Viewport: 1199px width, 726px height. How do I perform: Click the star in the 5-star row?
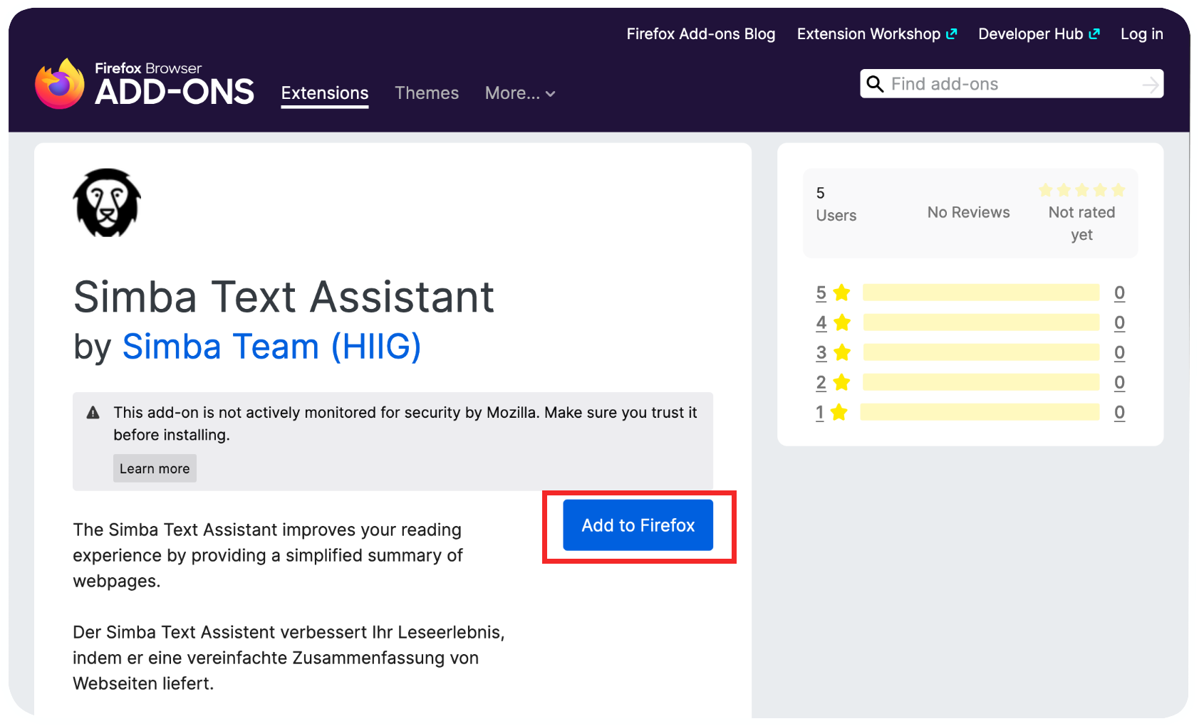pos(842,293)
